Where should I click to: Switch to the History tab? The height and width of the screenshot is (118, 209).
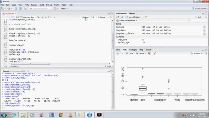click(x=132, y=13)
